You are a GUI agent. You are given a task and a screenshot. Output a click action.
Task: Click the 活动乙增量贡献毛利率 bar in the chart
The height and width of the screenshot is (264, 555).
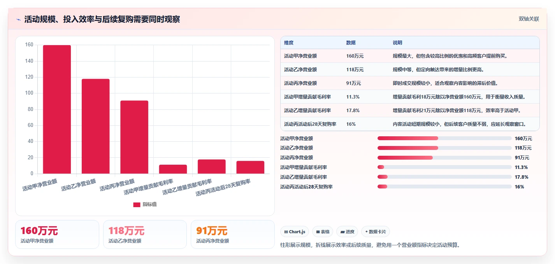pos(212,167)
